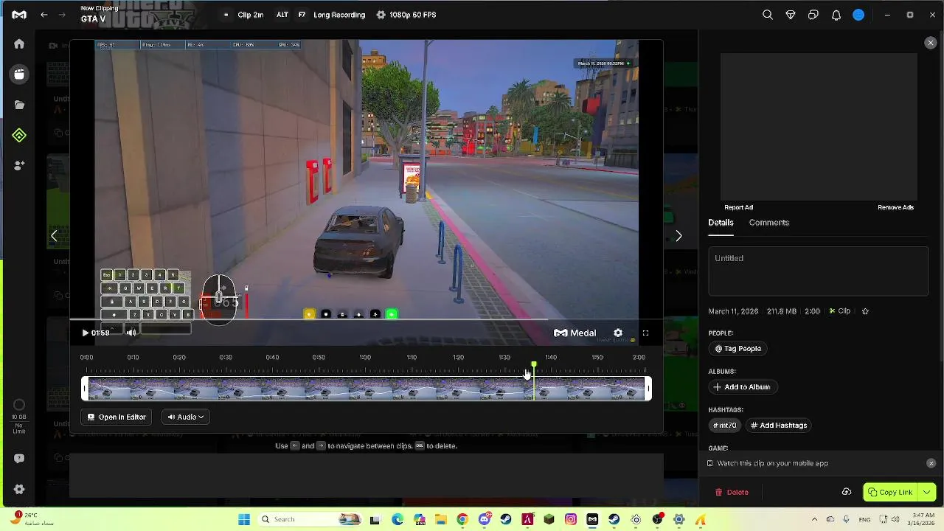This screenshot has width=944, height=531.
Task: Open the premium diamond icon in top bar
Action: (791, 15)
